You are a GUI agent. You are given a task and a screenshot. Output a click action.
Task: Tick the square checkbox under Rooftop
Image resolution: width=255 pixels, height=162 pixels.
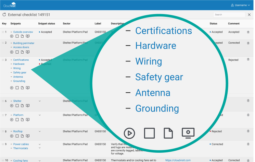17,136
